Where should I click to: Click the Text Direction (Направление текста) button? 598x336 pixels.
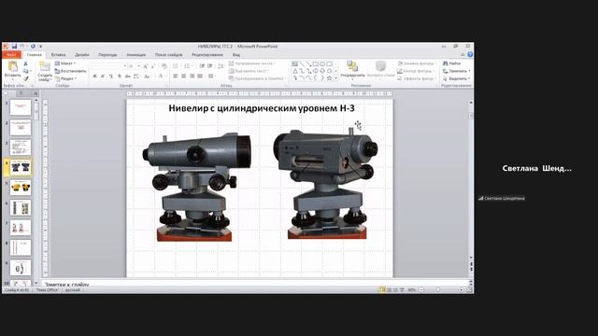click(x=251, y=63)
